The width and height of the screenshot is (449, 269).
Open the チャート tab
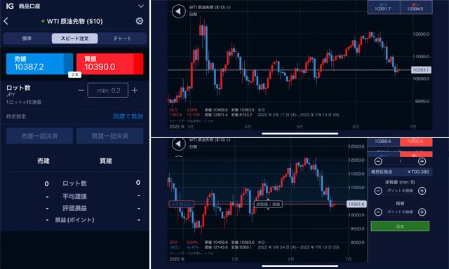[x=122, y=39]
